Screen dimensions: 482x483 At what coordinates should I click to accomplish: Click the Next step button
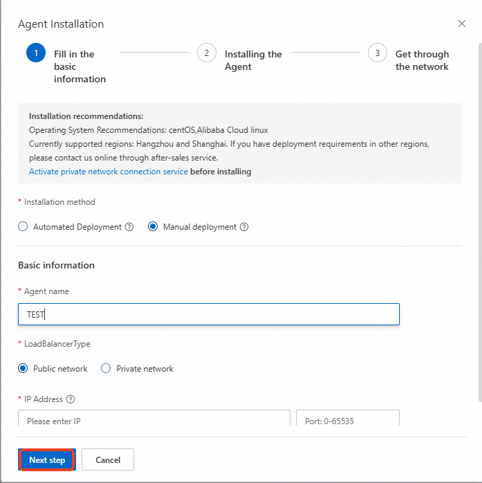coord(47,460)
